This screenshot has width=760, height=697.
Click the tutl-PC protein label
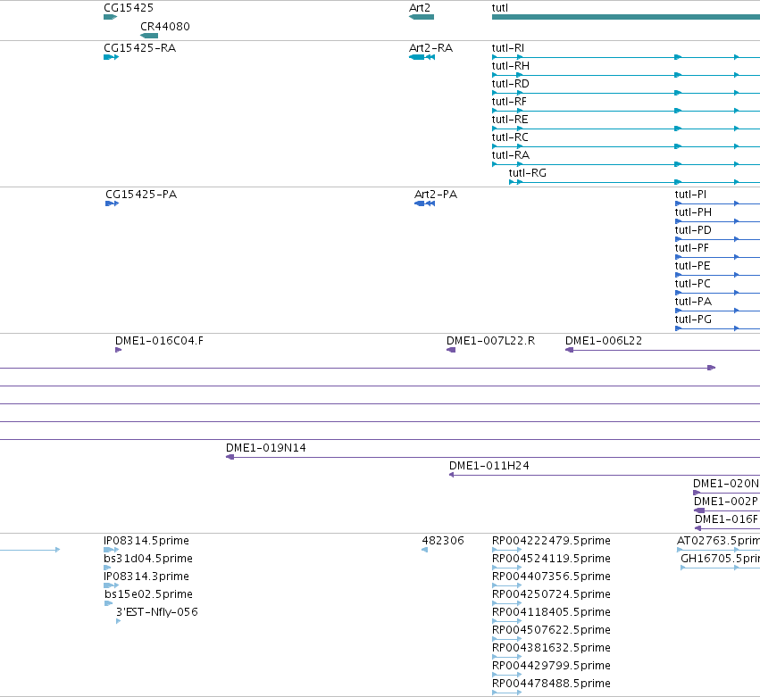click(x=693, y=284)
